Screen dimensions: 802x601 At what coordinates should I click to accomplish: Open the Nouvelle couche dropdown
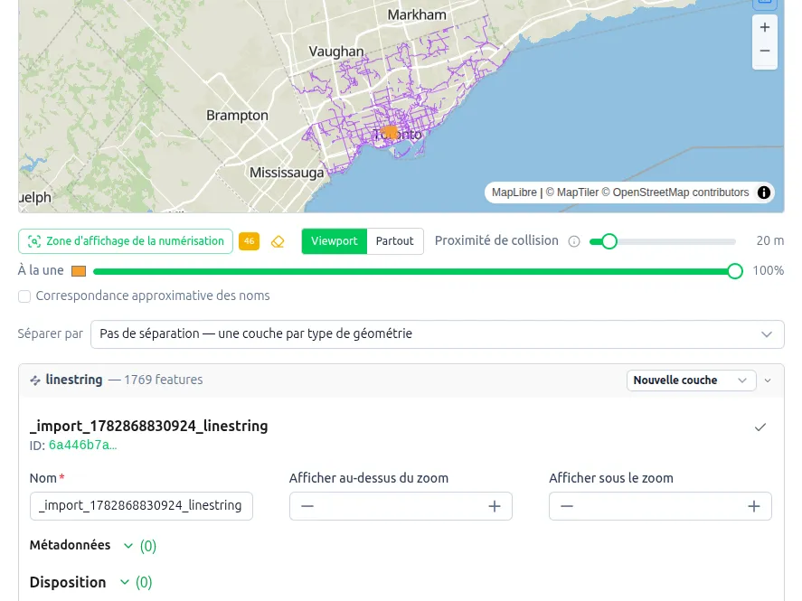tap(691, 380)
